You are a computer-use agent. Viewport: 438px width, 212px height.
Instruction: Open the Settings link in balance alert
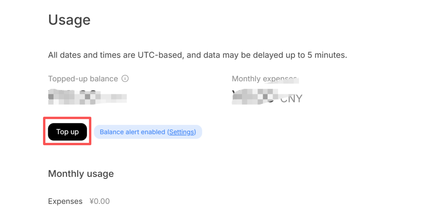point(182,132)
